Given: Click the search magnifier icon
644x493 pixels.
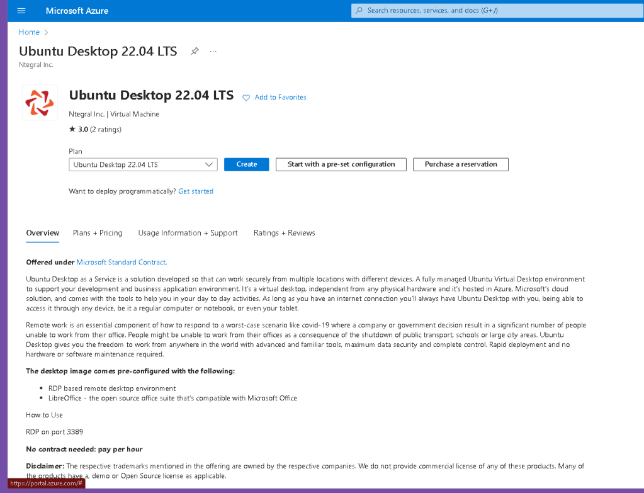Looking at the screenshot, I should click(x=359, y=10).
